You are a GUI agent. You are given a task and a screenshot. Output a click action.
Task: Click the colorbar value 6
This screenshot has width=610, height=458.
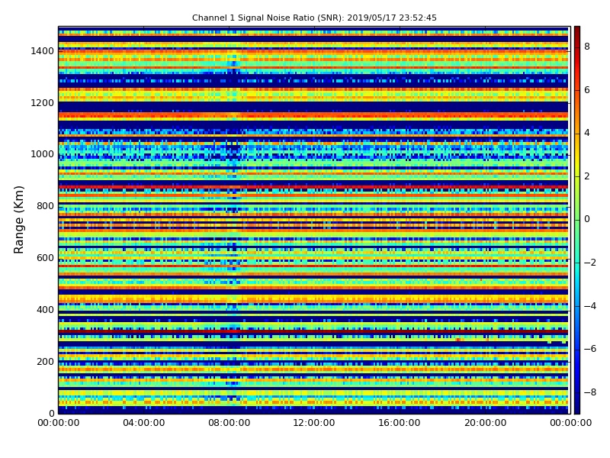tap(587, 90)
